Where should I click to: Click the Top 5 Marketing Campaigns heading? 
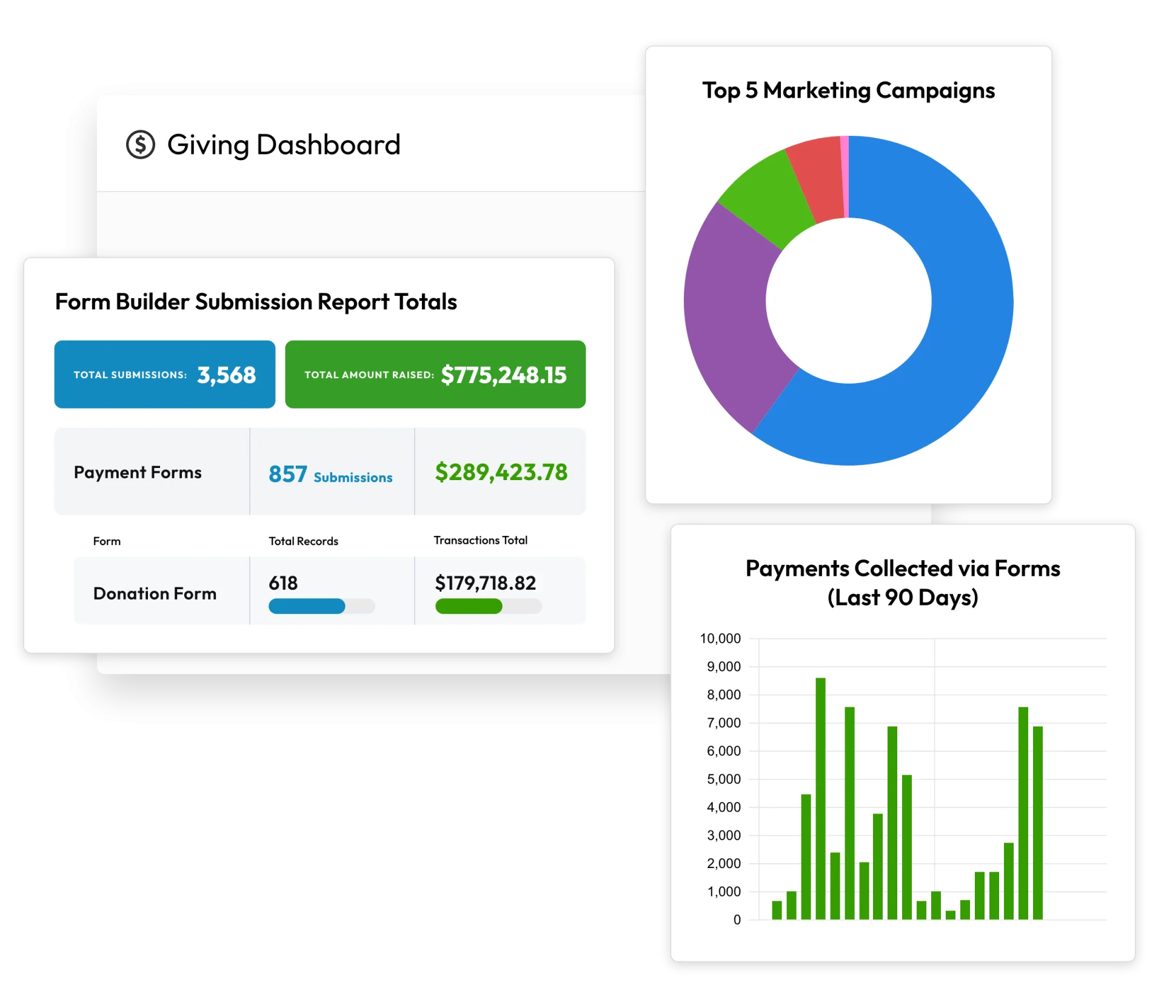[x=848, y=90]
